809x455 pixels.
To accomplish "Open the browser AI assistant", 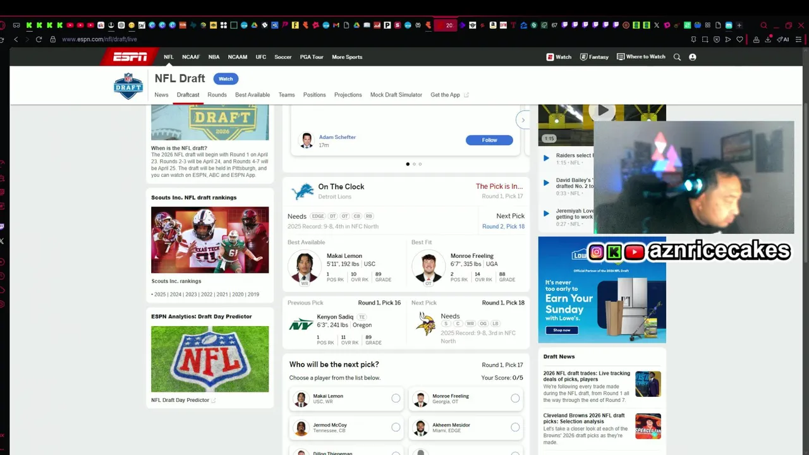I will coord(783,39).
